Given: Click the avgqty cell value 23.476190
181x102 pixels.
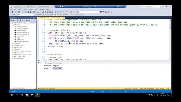Looking at the screenshot, I should [57, 68].
